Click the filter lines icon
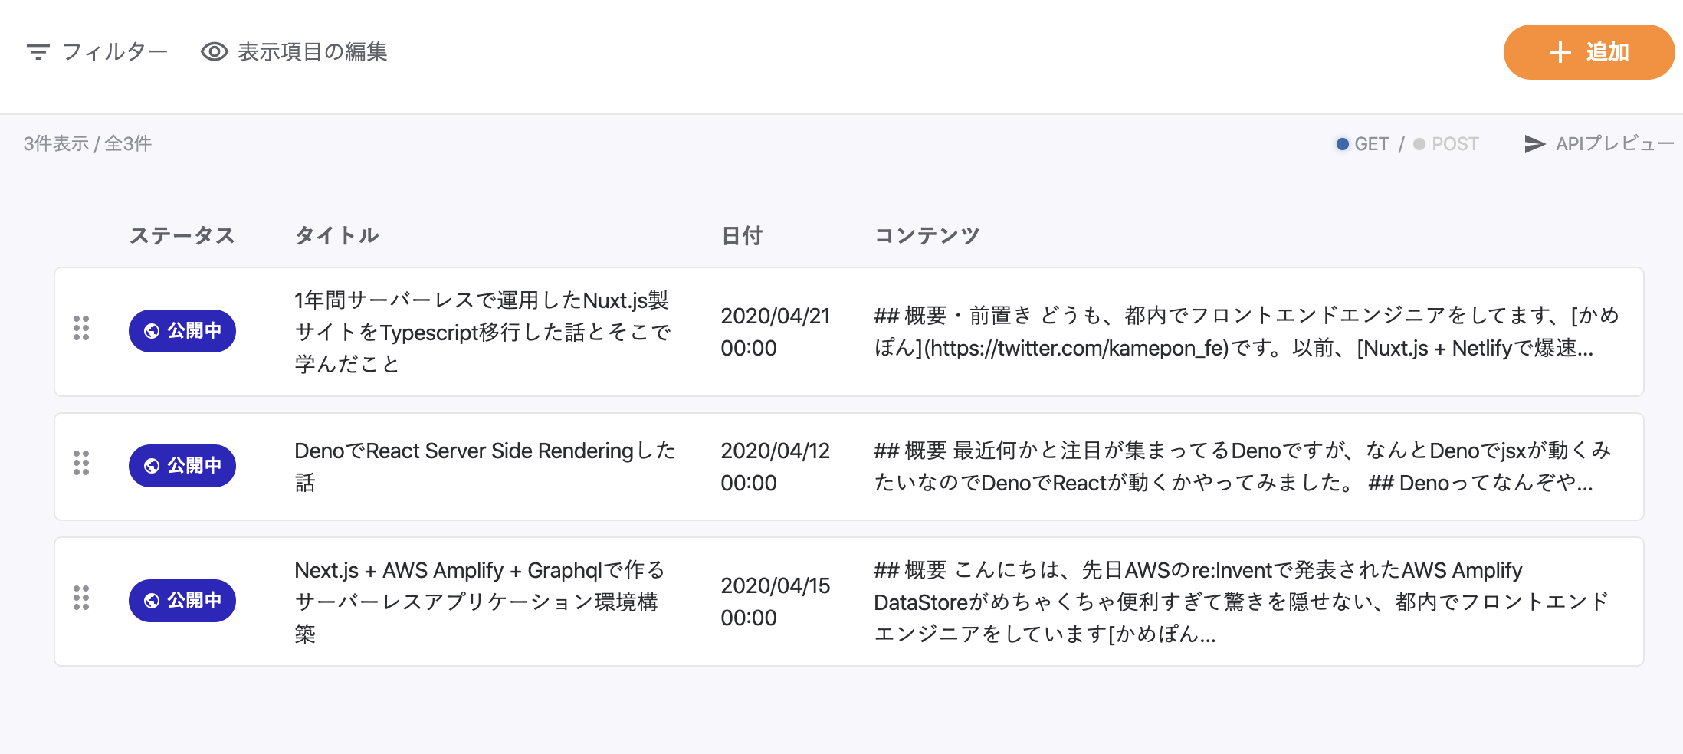Viewport: 1683px width, 754px height. coord(38,52)
